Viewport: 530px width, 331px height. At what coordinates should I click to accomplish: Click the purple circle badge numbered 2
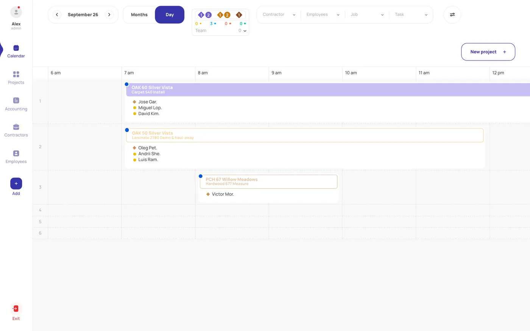pyautogui.click(x=208, y=15)
